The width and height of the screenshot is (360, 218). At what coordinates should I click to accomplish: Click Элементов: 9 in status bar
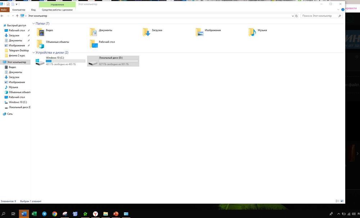8,201
